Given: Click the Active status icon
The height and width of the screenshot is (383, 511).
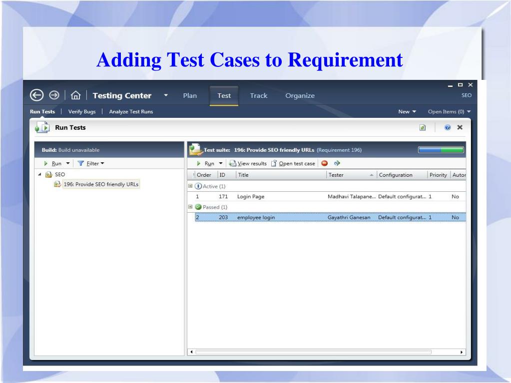Looking at the screenshot, I should (x=198, y=186).
